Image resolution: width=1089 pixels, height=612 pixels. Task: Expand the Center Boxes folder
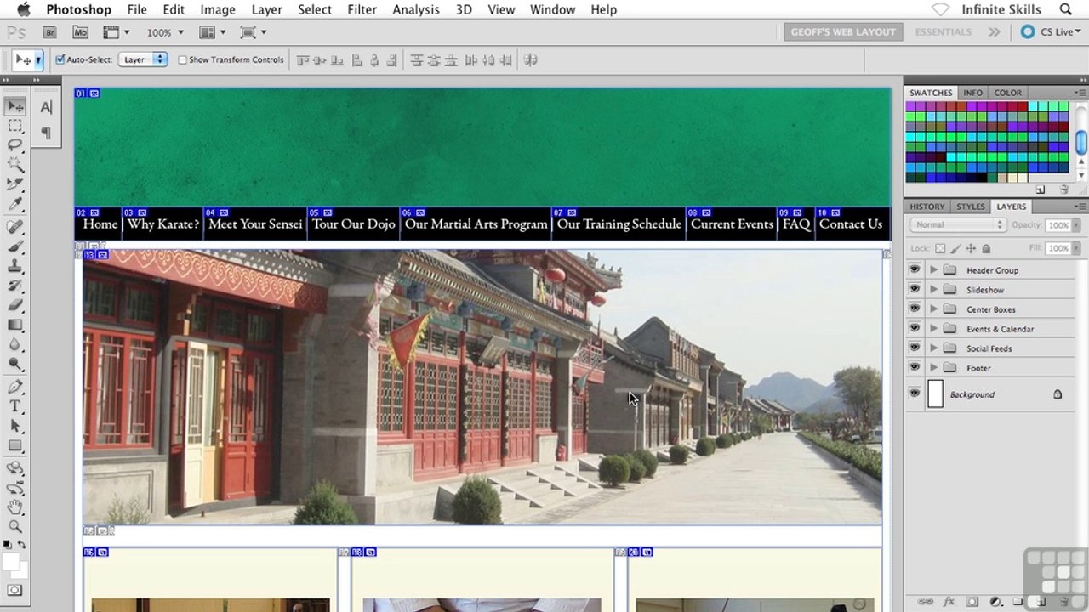coord(934,309)
